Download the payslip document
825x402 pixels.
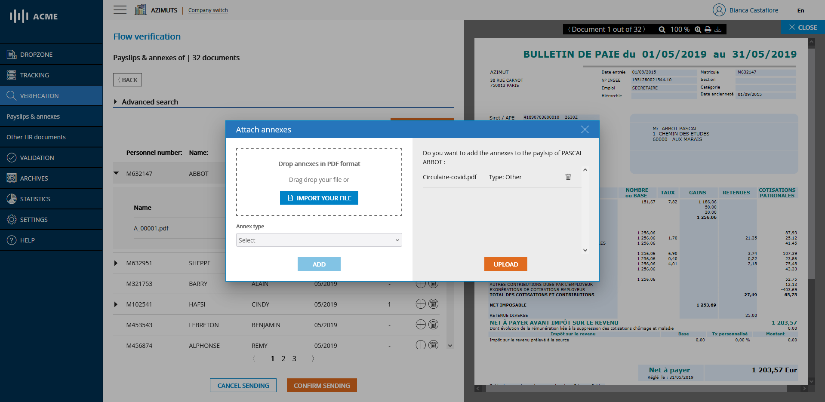718,30
